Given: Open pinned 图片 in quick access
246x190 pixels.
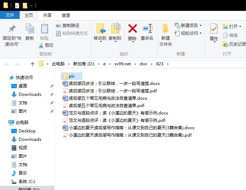Looking at the screenshot, I should click(19, 111).
